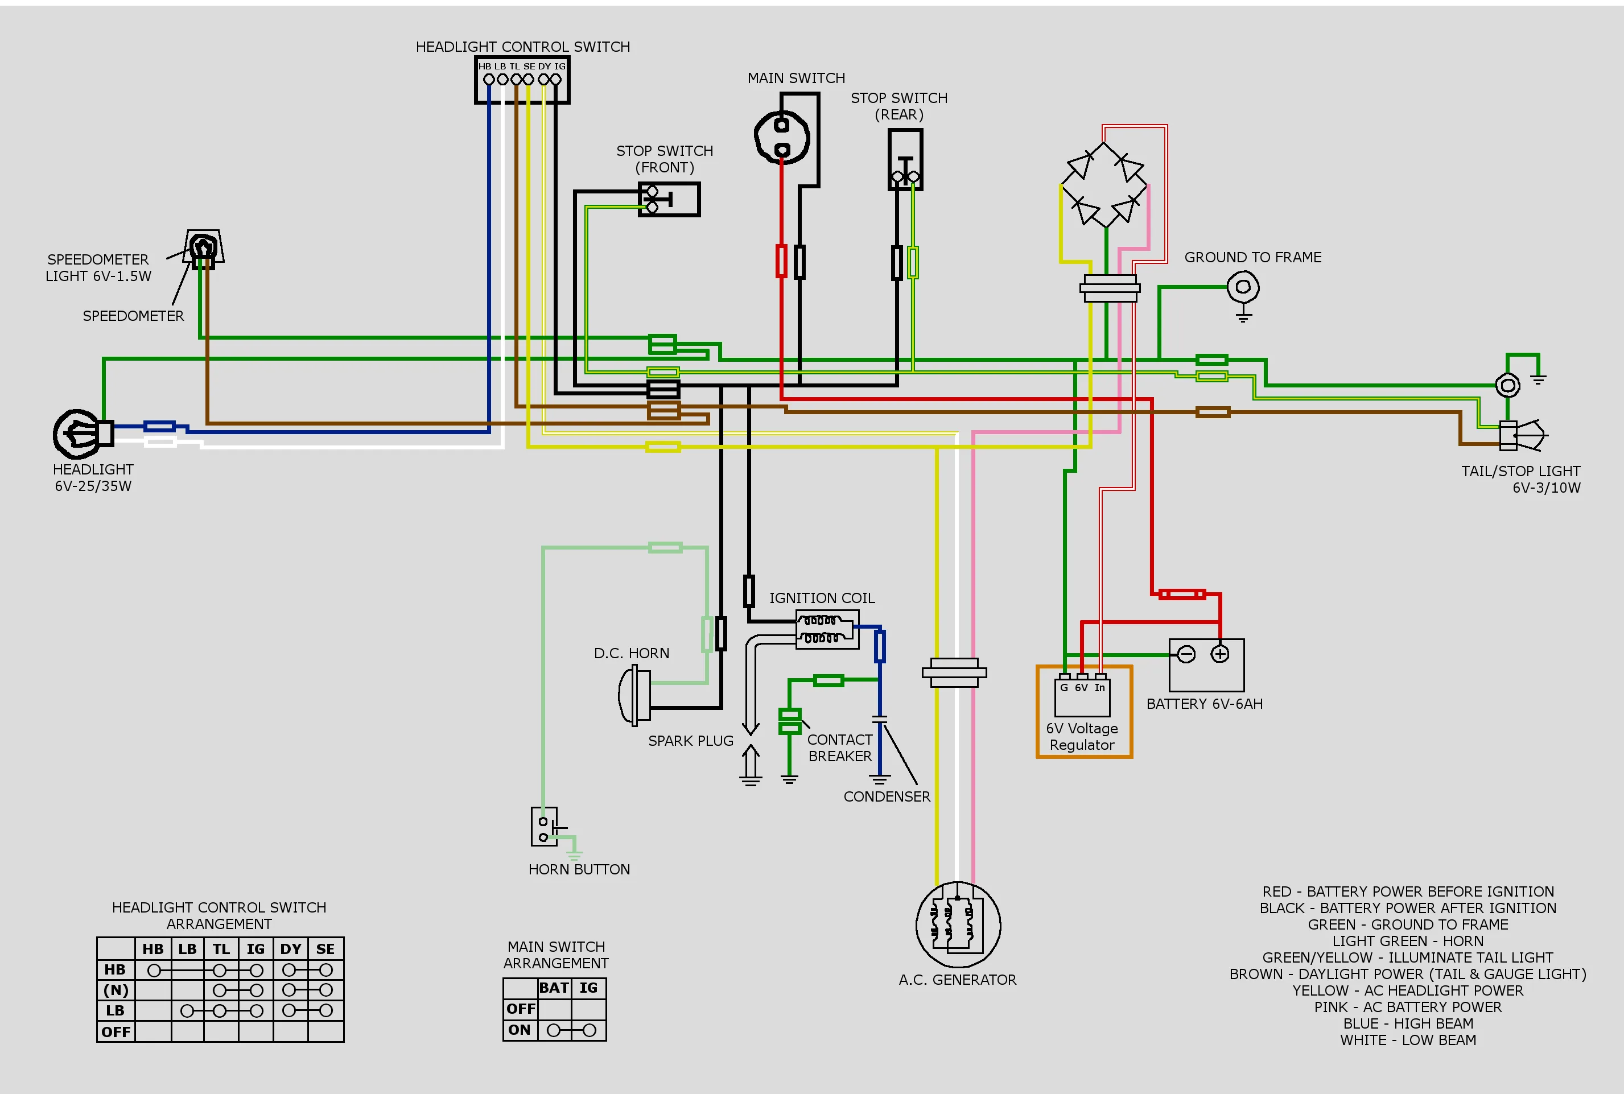Click the "HORN BUTTON" label
The image size is (1624, 1094).
click(x=579, y=869)
